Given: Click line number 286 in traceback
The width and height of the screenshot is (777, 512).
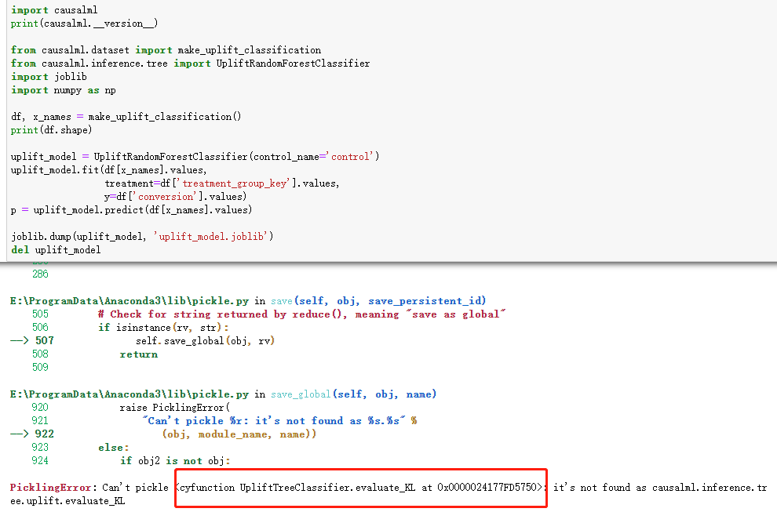Looking at the screenshot, I should 41,274.
